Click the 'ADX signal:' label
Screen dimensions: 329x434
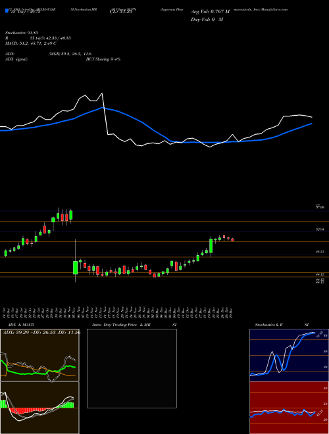pyautogui.click(x=16, y=59)
